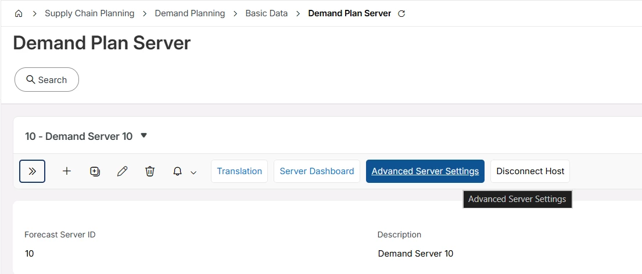Select the Description value 'Demand Server 10'
The height and width of the screenshot is (274, 642).
pos(415,254)
